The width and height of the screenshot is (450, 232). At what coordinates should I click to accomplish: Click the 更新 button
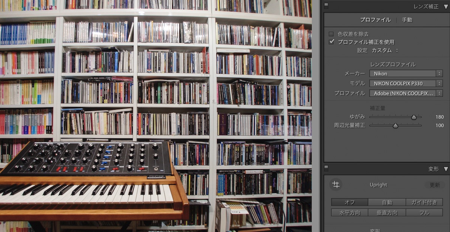point(435,185)
